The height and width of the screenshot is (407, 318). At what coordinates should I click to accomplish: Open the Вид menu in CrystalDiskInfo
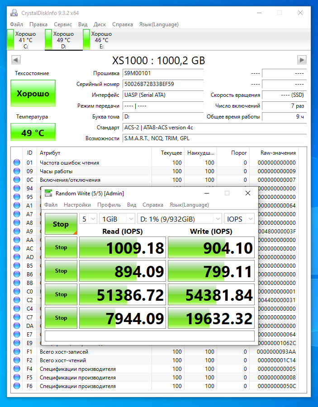pos(83,24)
